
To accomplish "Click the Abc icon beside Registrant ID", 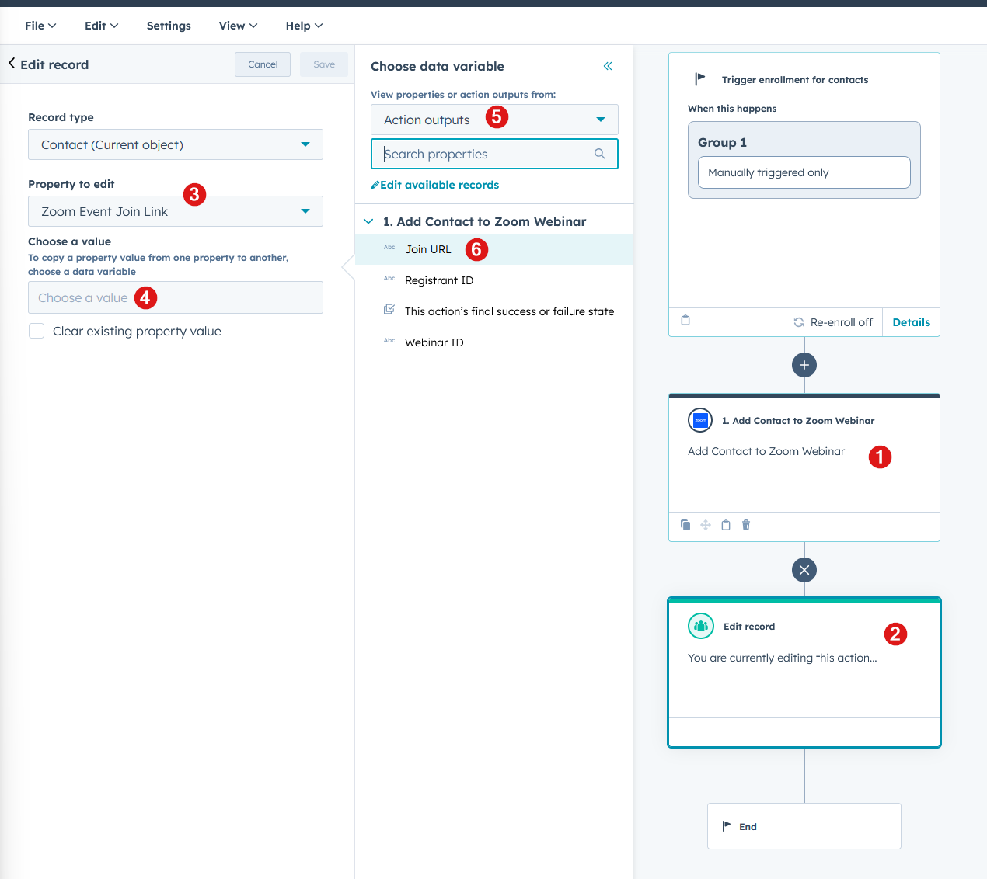I will 389,279.
